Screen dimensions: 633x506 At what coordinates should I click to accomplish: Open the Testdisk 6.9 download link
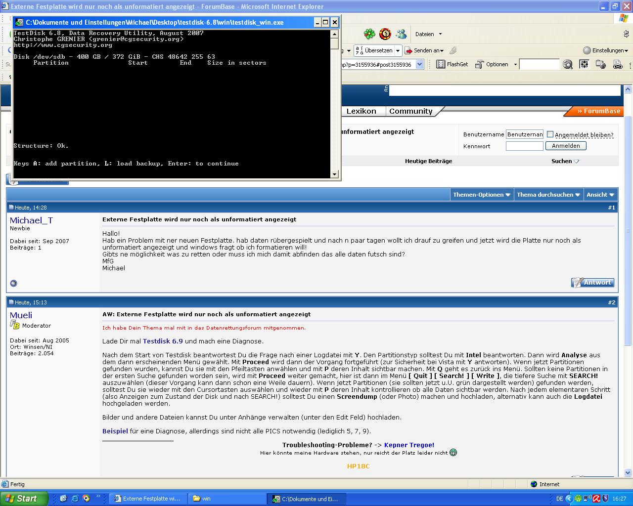(x=163, y=341)
